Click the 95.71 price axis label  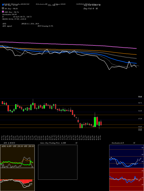click(x=140, y=103)
